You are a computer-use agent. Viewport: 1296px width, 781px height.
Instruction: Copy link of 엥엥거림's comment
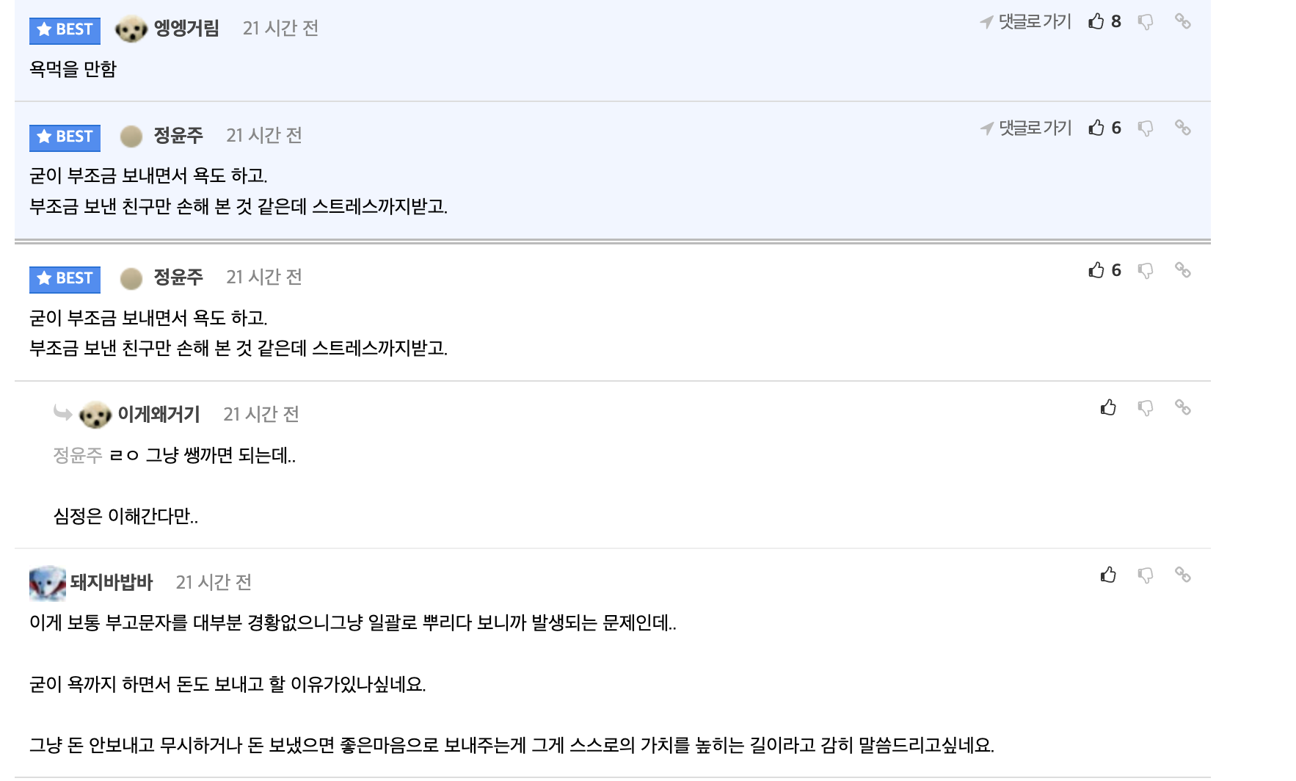[1182, 21]
